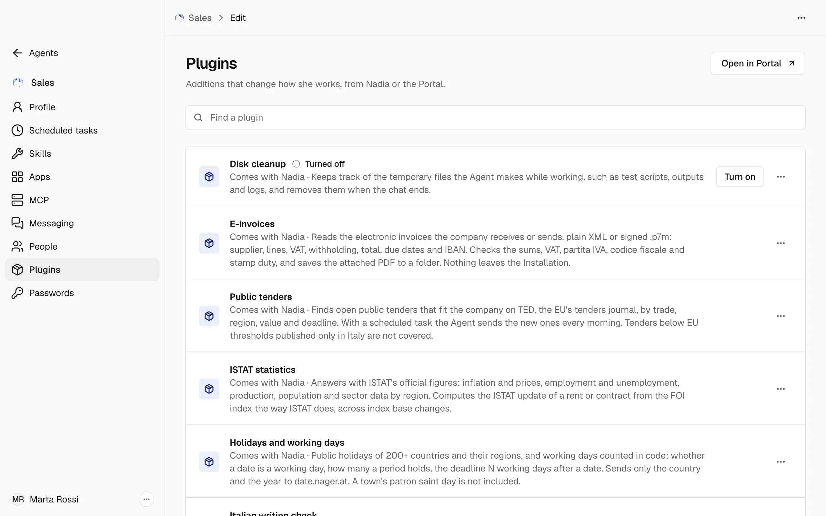Click the Plugins box icon in sidebar
The height and width of the screenshot is (516, 826).
[17, 270]
